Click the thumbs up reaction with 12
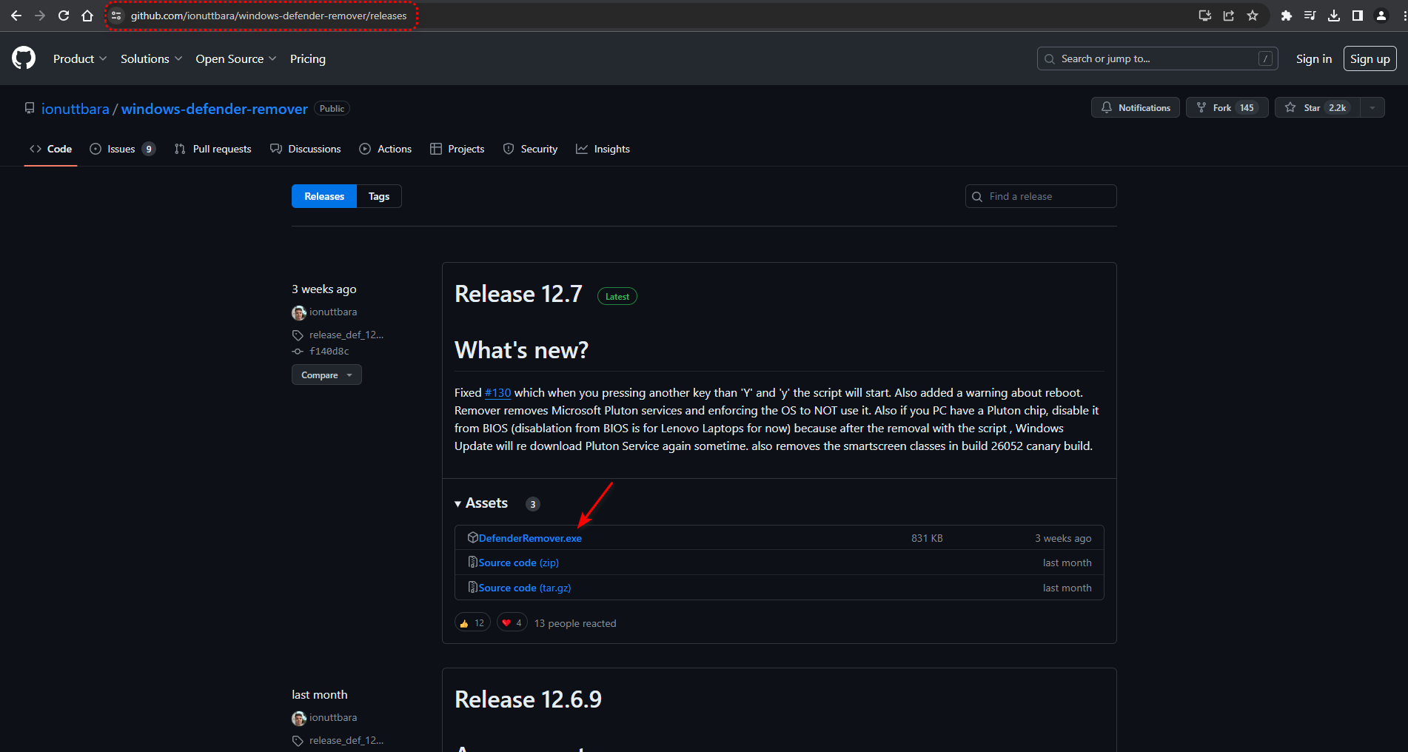This screenshot has height=752, width=1408. pos(472,623)
